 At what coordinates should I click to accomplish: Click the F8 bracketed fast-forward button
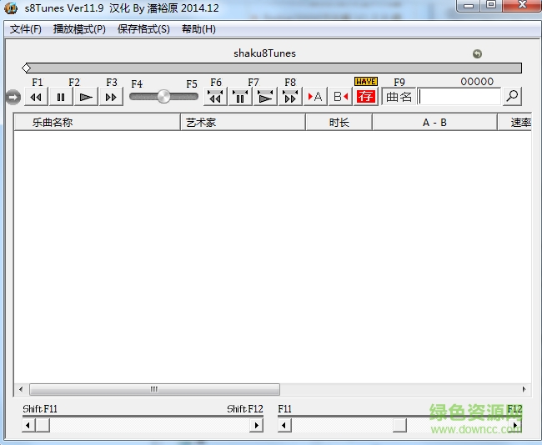(290, 97)
